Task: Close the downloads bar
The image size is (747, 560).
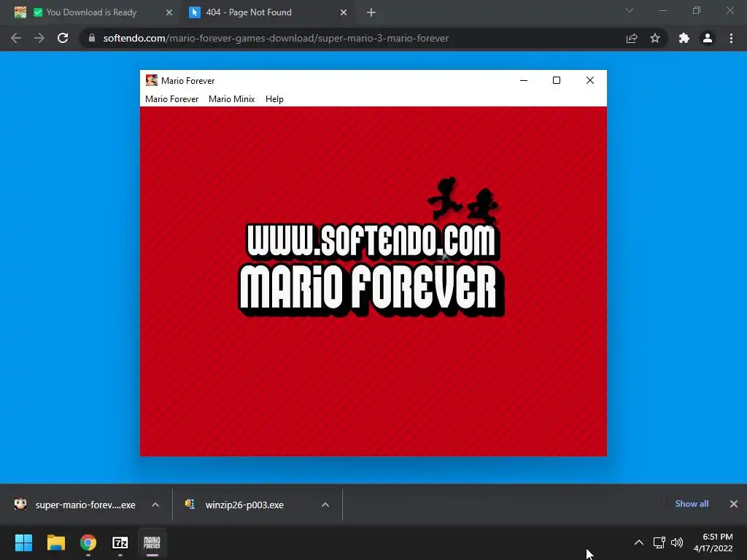Action: coord(734,503)
